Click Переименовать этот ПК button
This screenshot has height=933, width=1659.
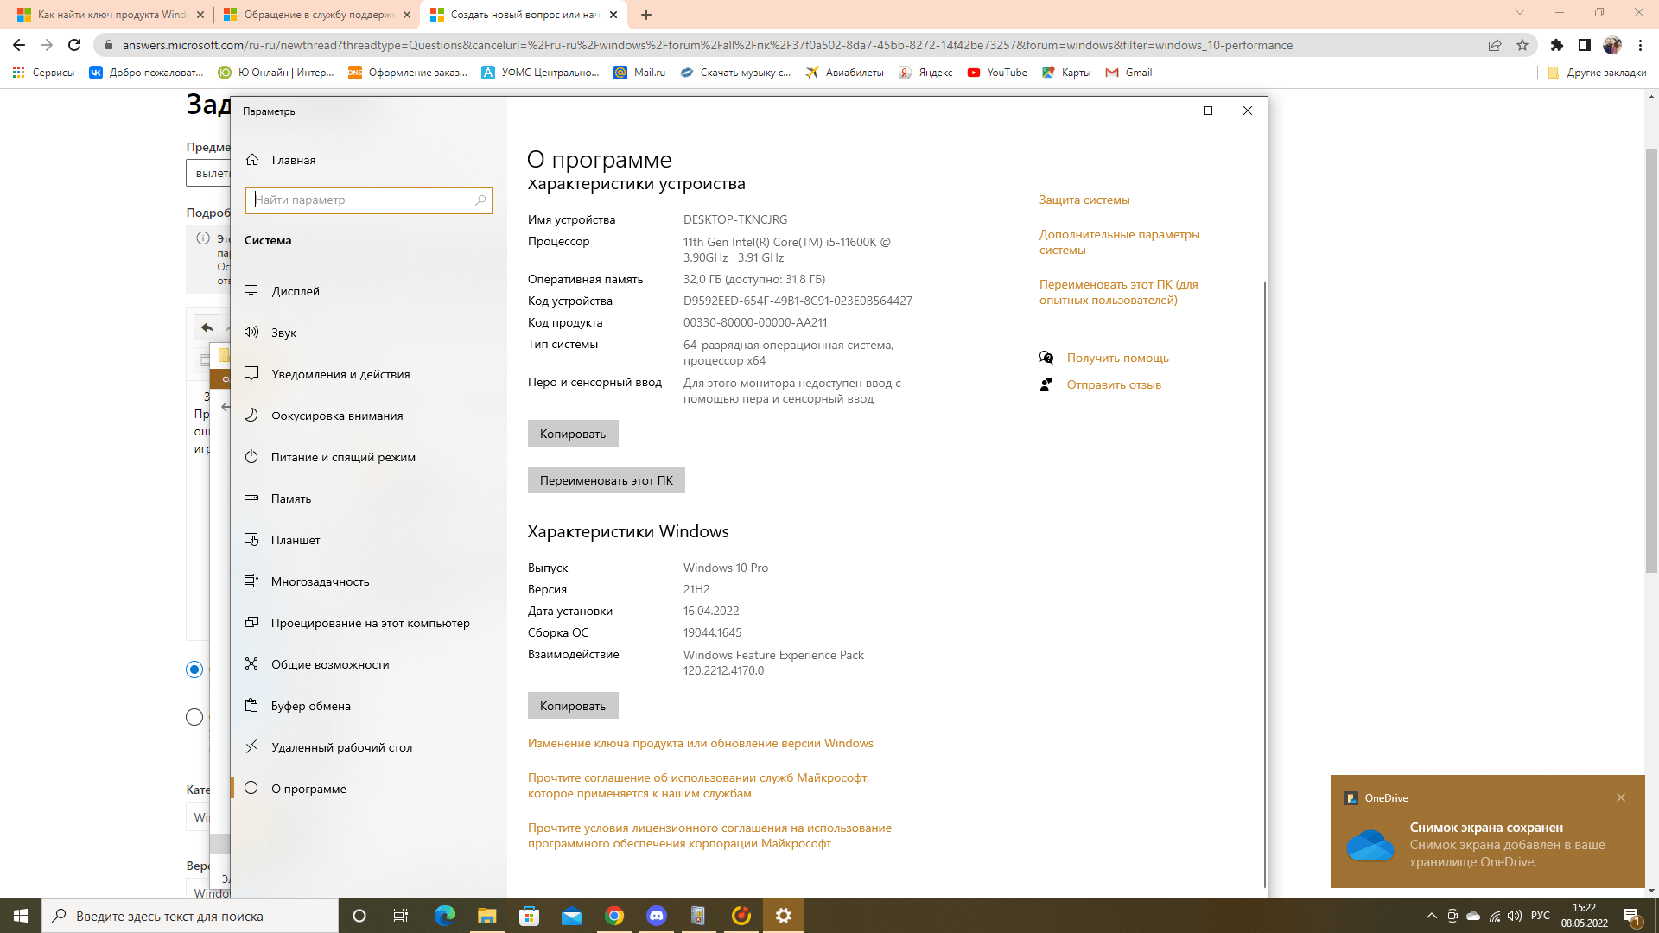(x=607, y=479)
